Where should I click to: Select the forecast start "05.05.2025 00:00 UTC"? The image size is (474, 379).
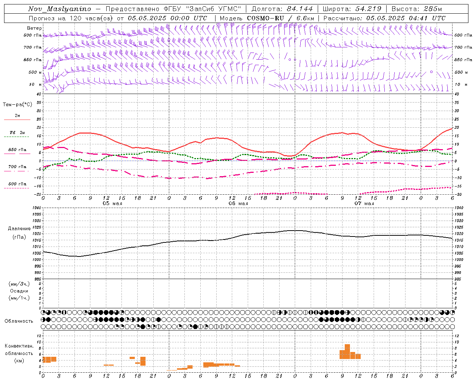click(167, 18)
